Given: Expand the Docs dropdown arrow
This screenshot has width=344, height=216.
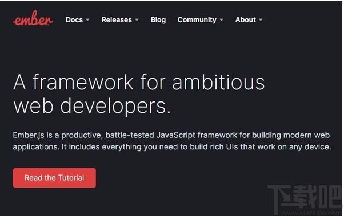Looking at the screenshot, I should tap(87, 20).
